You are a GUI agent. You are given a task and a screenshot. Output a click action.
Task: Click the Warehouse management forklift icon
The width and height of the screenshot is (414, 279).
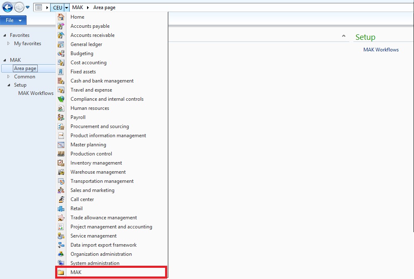[61, 172]
